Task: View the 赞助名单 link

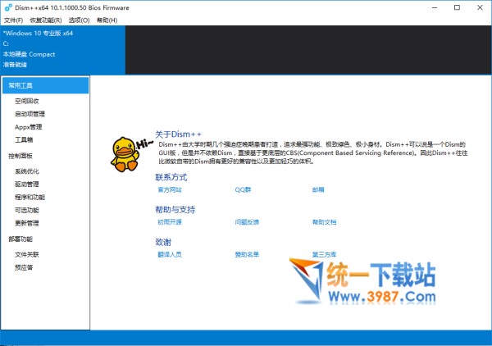Action: [247, 255]
